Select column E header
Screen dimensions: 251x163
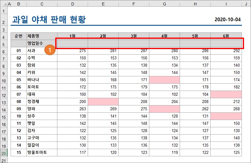click(x=103, y=4)
